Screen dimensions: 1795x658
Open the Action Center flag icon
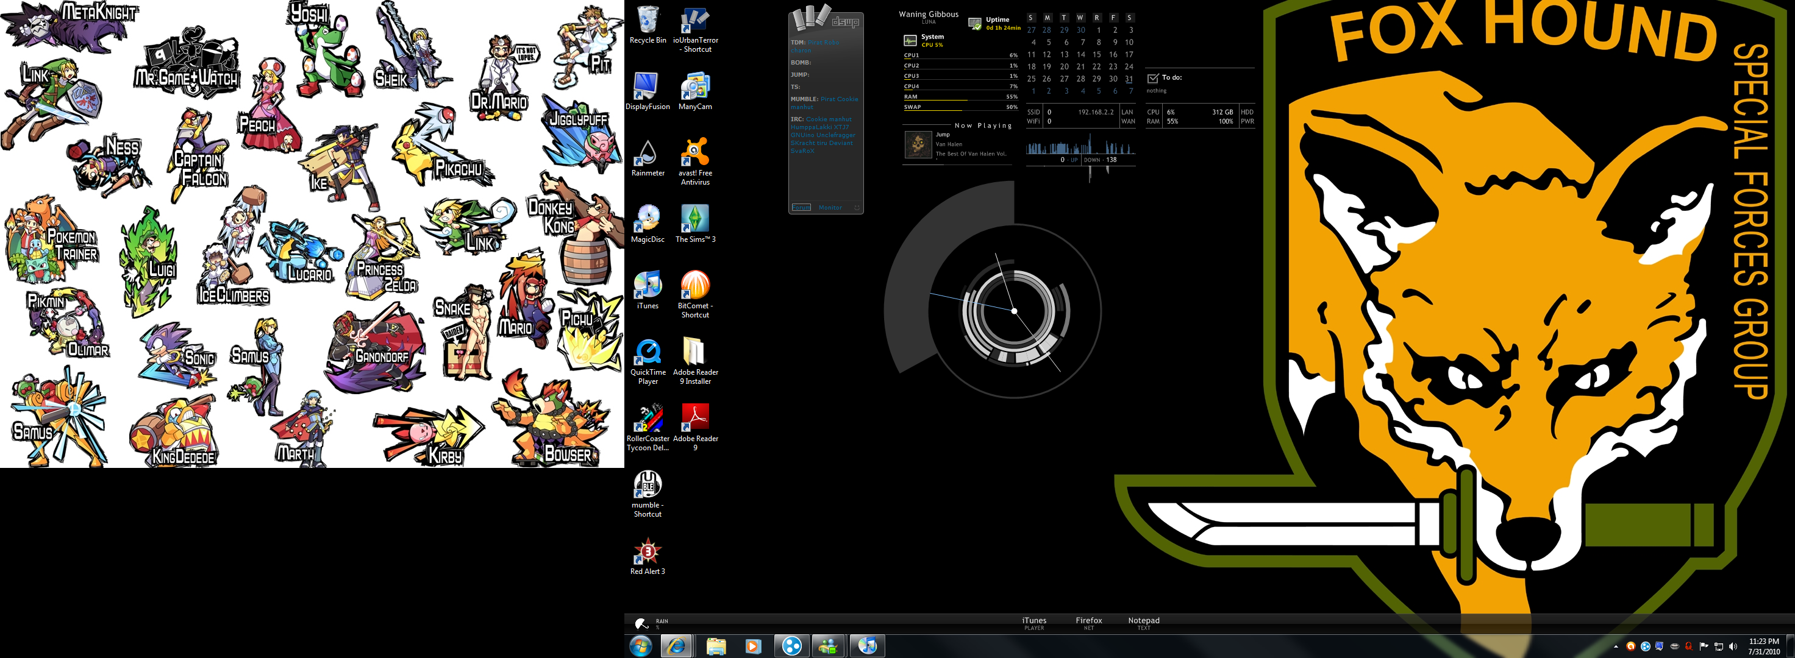point(1704,646)
